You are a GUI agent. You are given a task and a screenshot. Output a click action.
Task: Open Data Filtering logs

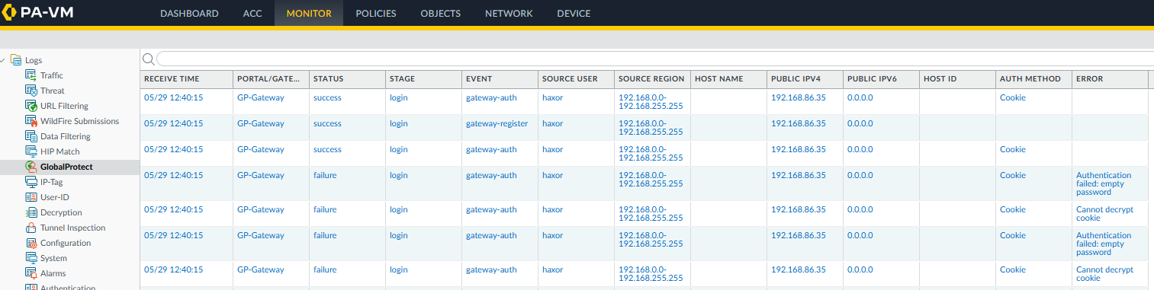pos(66,136)
